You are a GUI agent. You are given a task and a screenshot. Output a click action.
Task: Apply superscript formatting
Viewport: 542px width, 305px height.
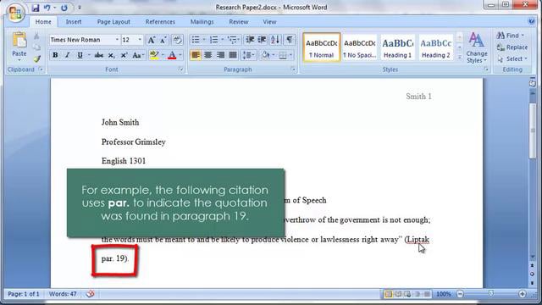pos(124,55)
